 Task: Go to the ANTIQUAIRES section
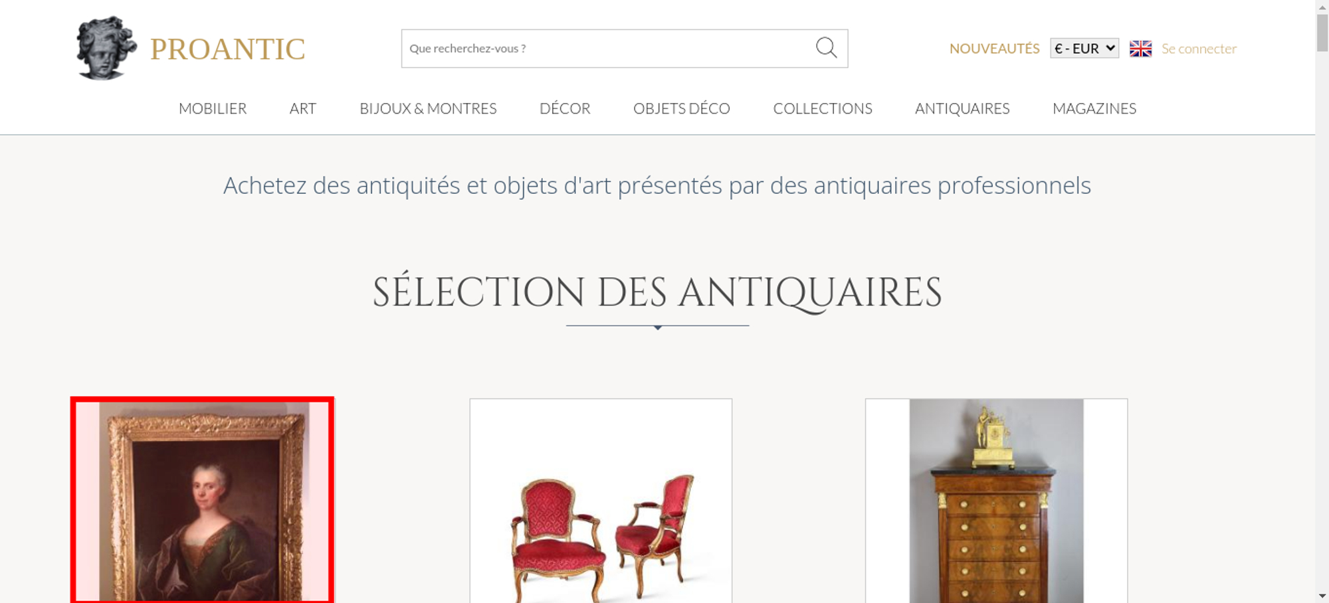pos(962,108)
